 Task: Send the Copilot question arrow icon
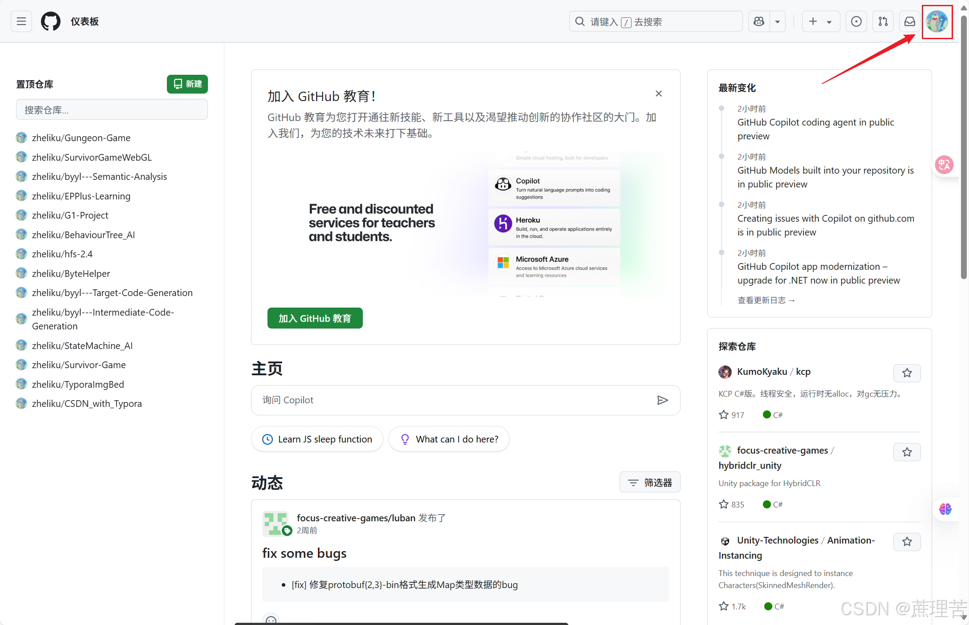(662, 400)
